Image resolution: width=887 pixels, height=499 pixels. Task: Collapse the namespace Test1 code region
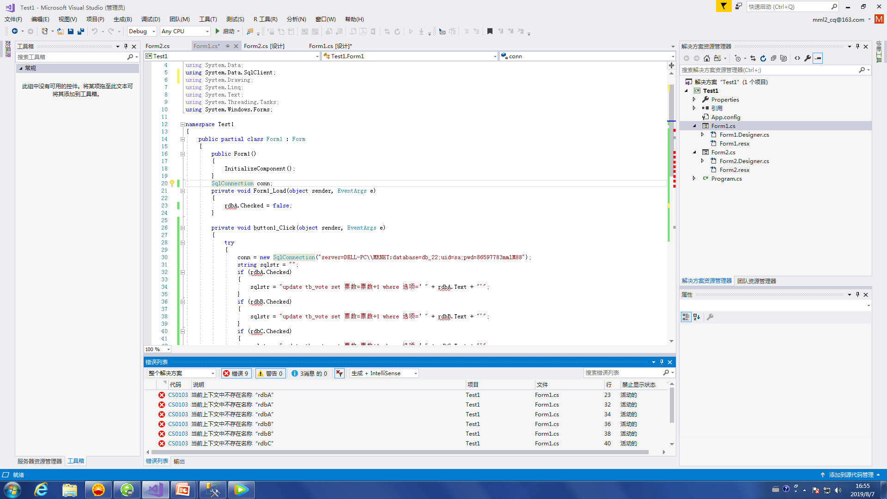pos(182,124)
